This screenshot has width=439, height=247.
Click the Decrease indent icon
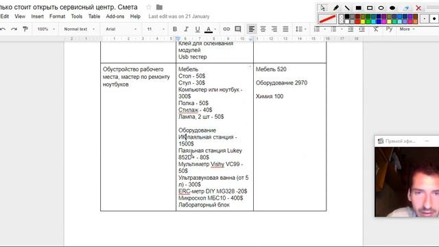(351, 29)
